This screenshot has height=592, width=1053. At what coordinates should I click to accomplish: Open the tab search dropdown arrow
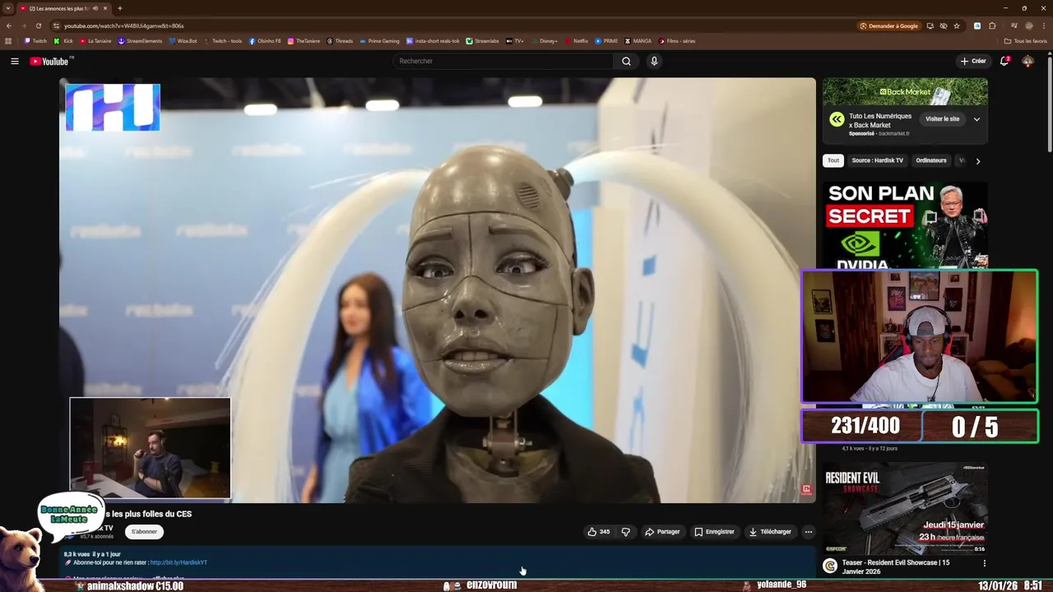click(8, 8)
